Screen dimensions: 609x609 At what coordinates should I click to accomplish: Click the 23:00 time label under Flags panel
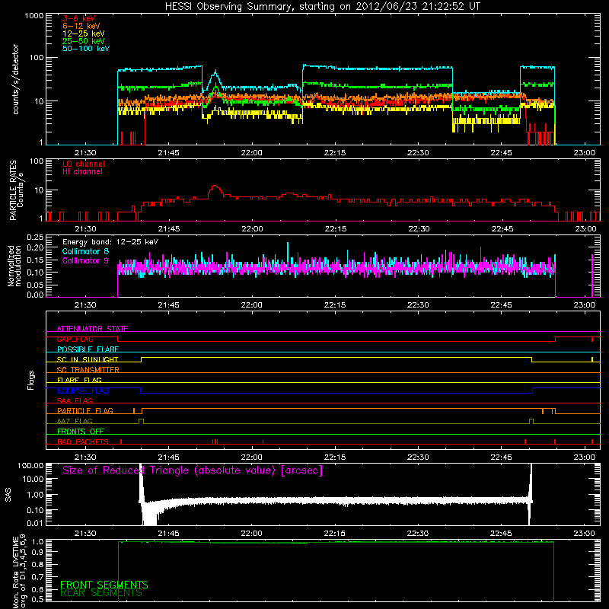pyautogui.click(x=585, y=458)
